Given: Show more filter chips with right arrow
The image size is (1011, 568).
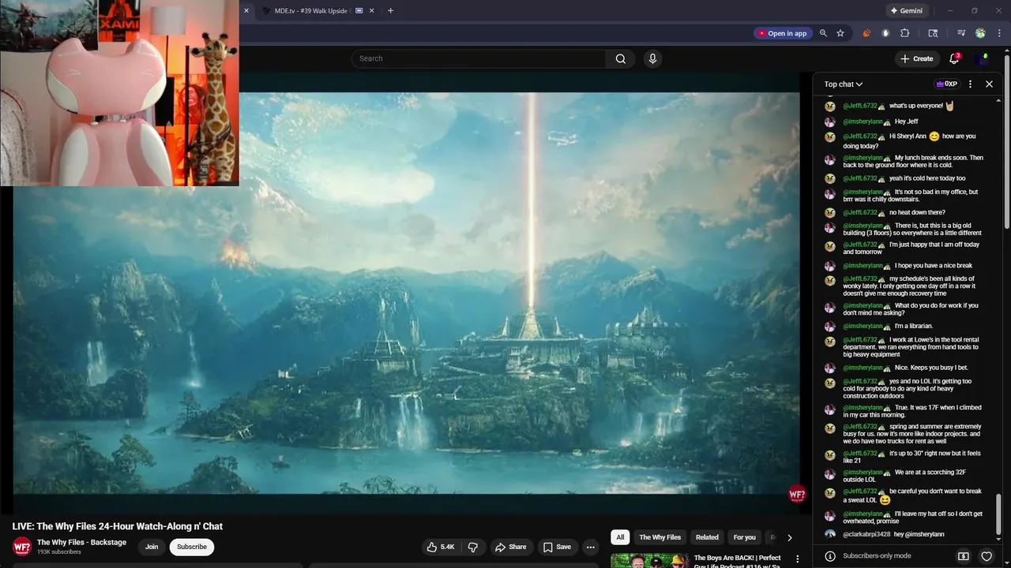Looking at the screenshot, I should (789, 537).
